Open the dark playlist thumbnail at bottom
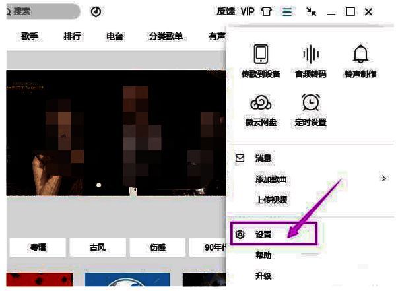The width and height of the screenshot is (396, 291). tap(205, 280)
